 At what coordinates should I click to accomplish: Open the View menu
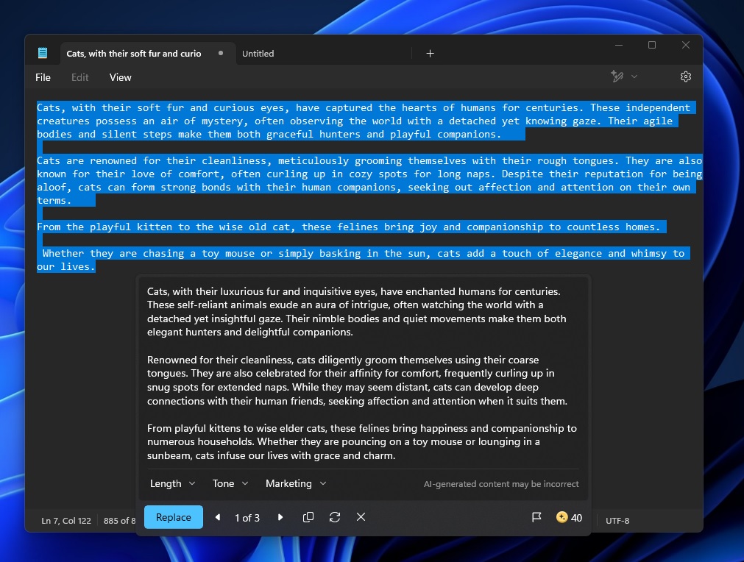pyautogui.click(x=121, y=77)
